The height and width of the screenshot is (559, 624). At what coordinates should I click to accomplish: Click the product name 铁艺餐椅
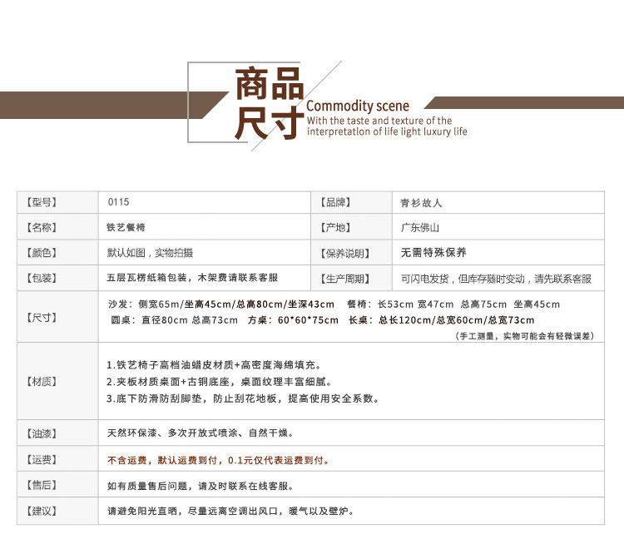pyautogui.click(x=126, y=228)
